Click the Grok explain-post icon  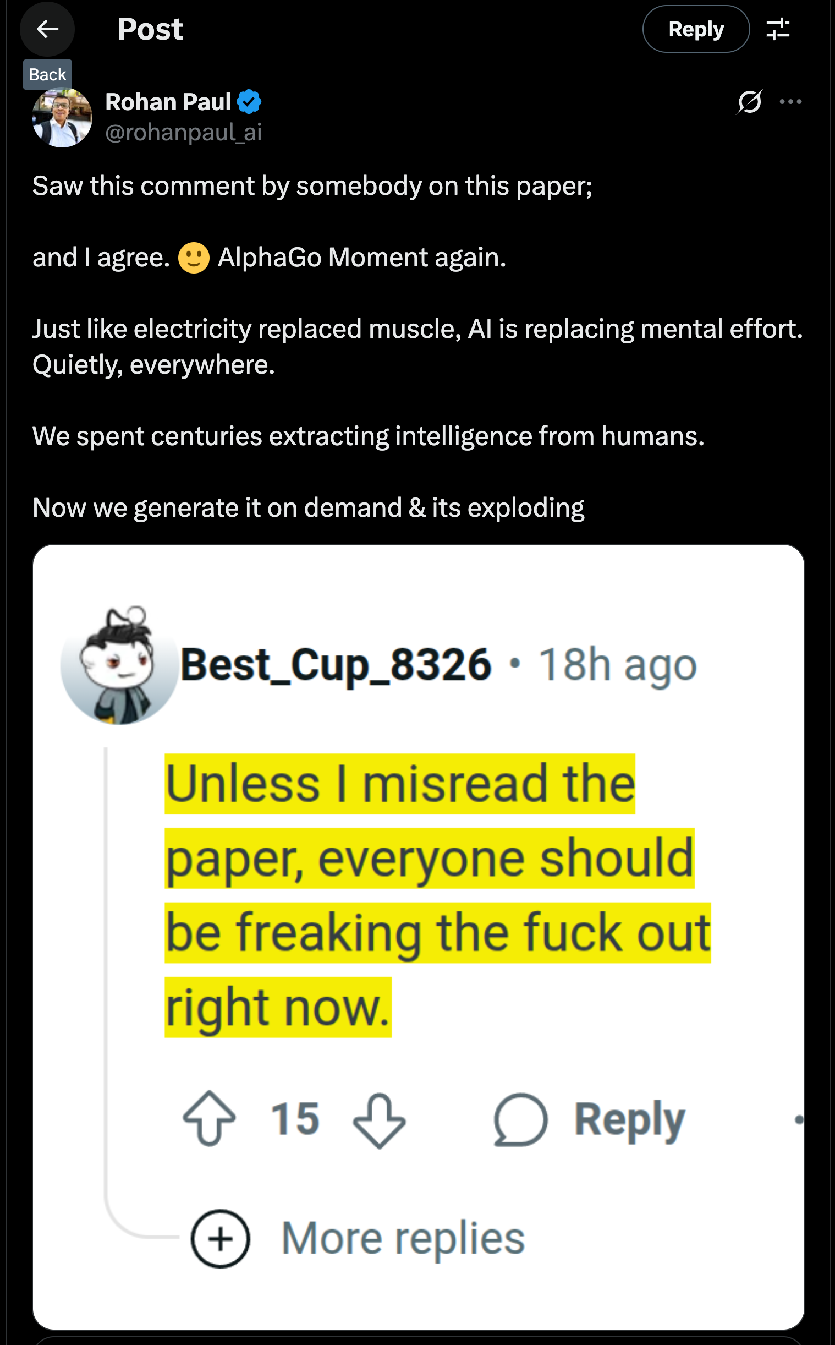tap(749, 102)
